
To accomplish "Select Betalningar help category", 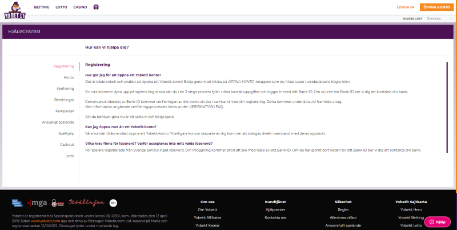I will pyautogui.click(x=64, y=100).
